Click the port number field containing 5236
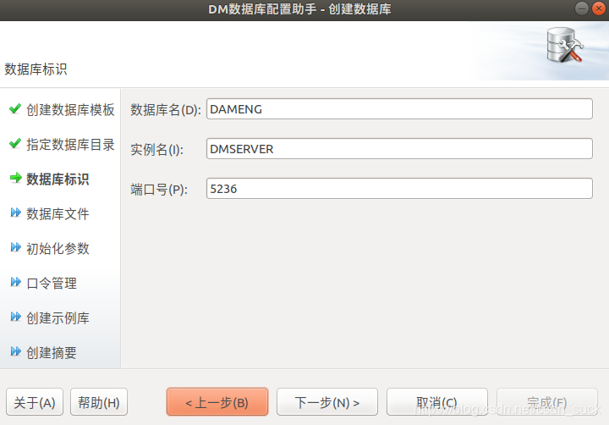The width and height of the screenshot is (609, 425). pyautogui.click(x=399, y=189)
